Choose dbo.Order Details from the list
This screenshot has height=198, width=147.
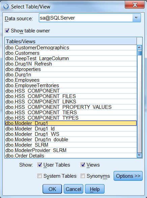pos(71,156)
